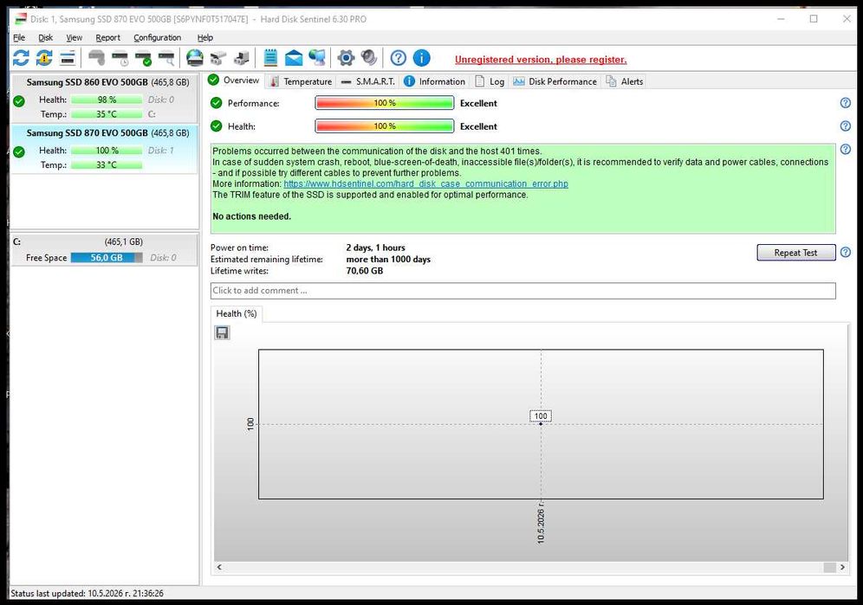Viewport: 863px width, 605px height.
Task: Click the disk icon with clock
Action: click(120, 58)
